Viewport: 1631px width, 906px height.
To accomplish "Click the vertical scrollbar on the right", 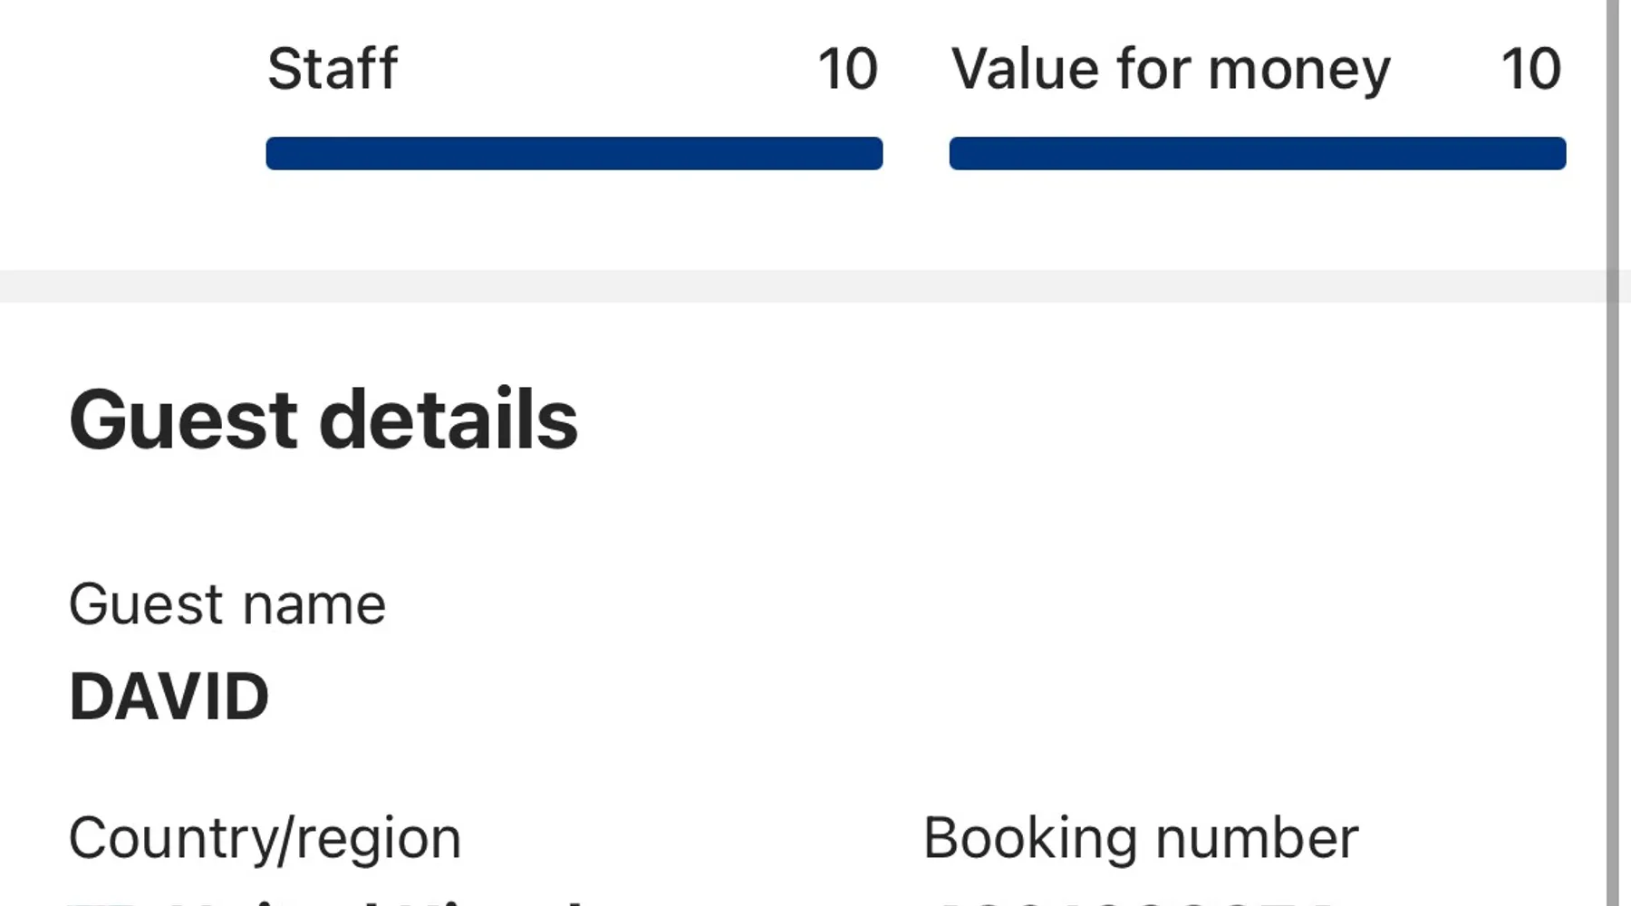I will pos(1612,453).
